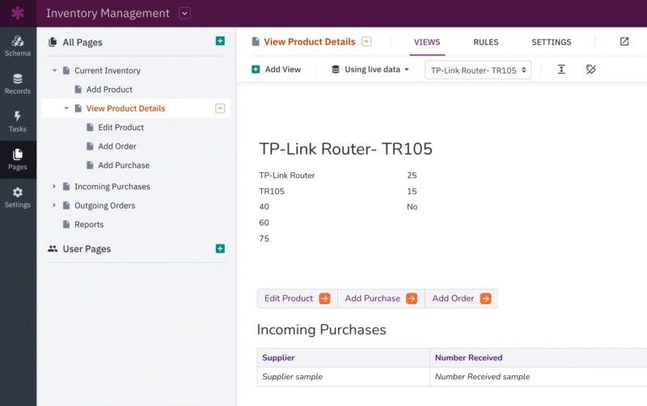Collapse the Current Inventory tree node

(x=54, y=70)
